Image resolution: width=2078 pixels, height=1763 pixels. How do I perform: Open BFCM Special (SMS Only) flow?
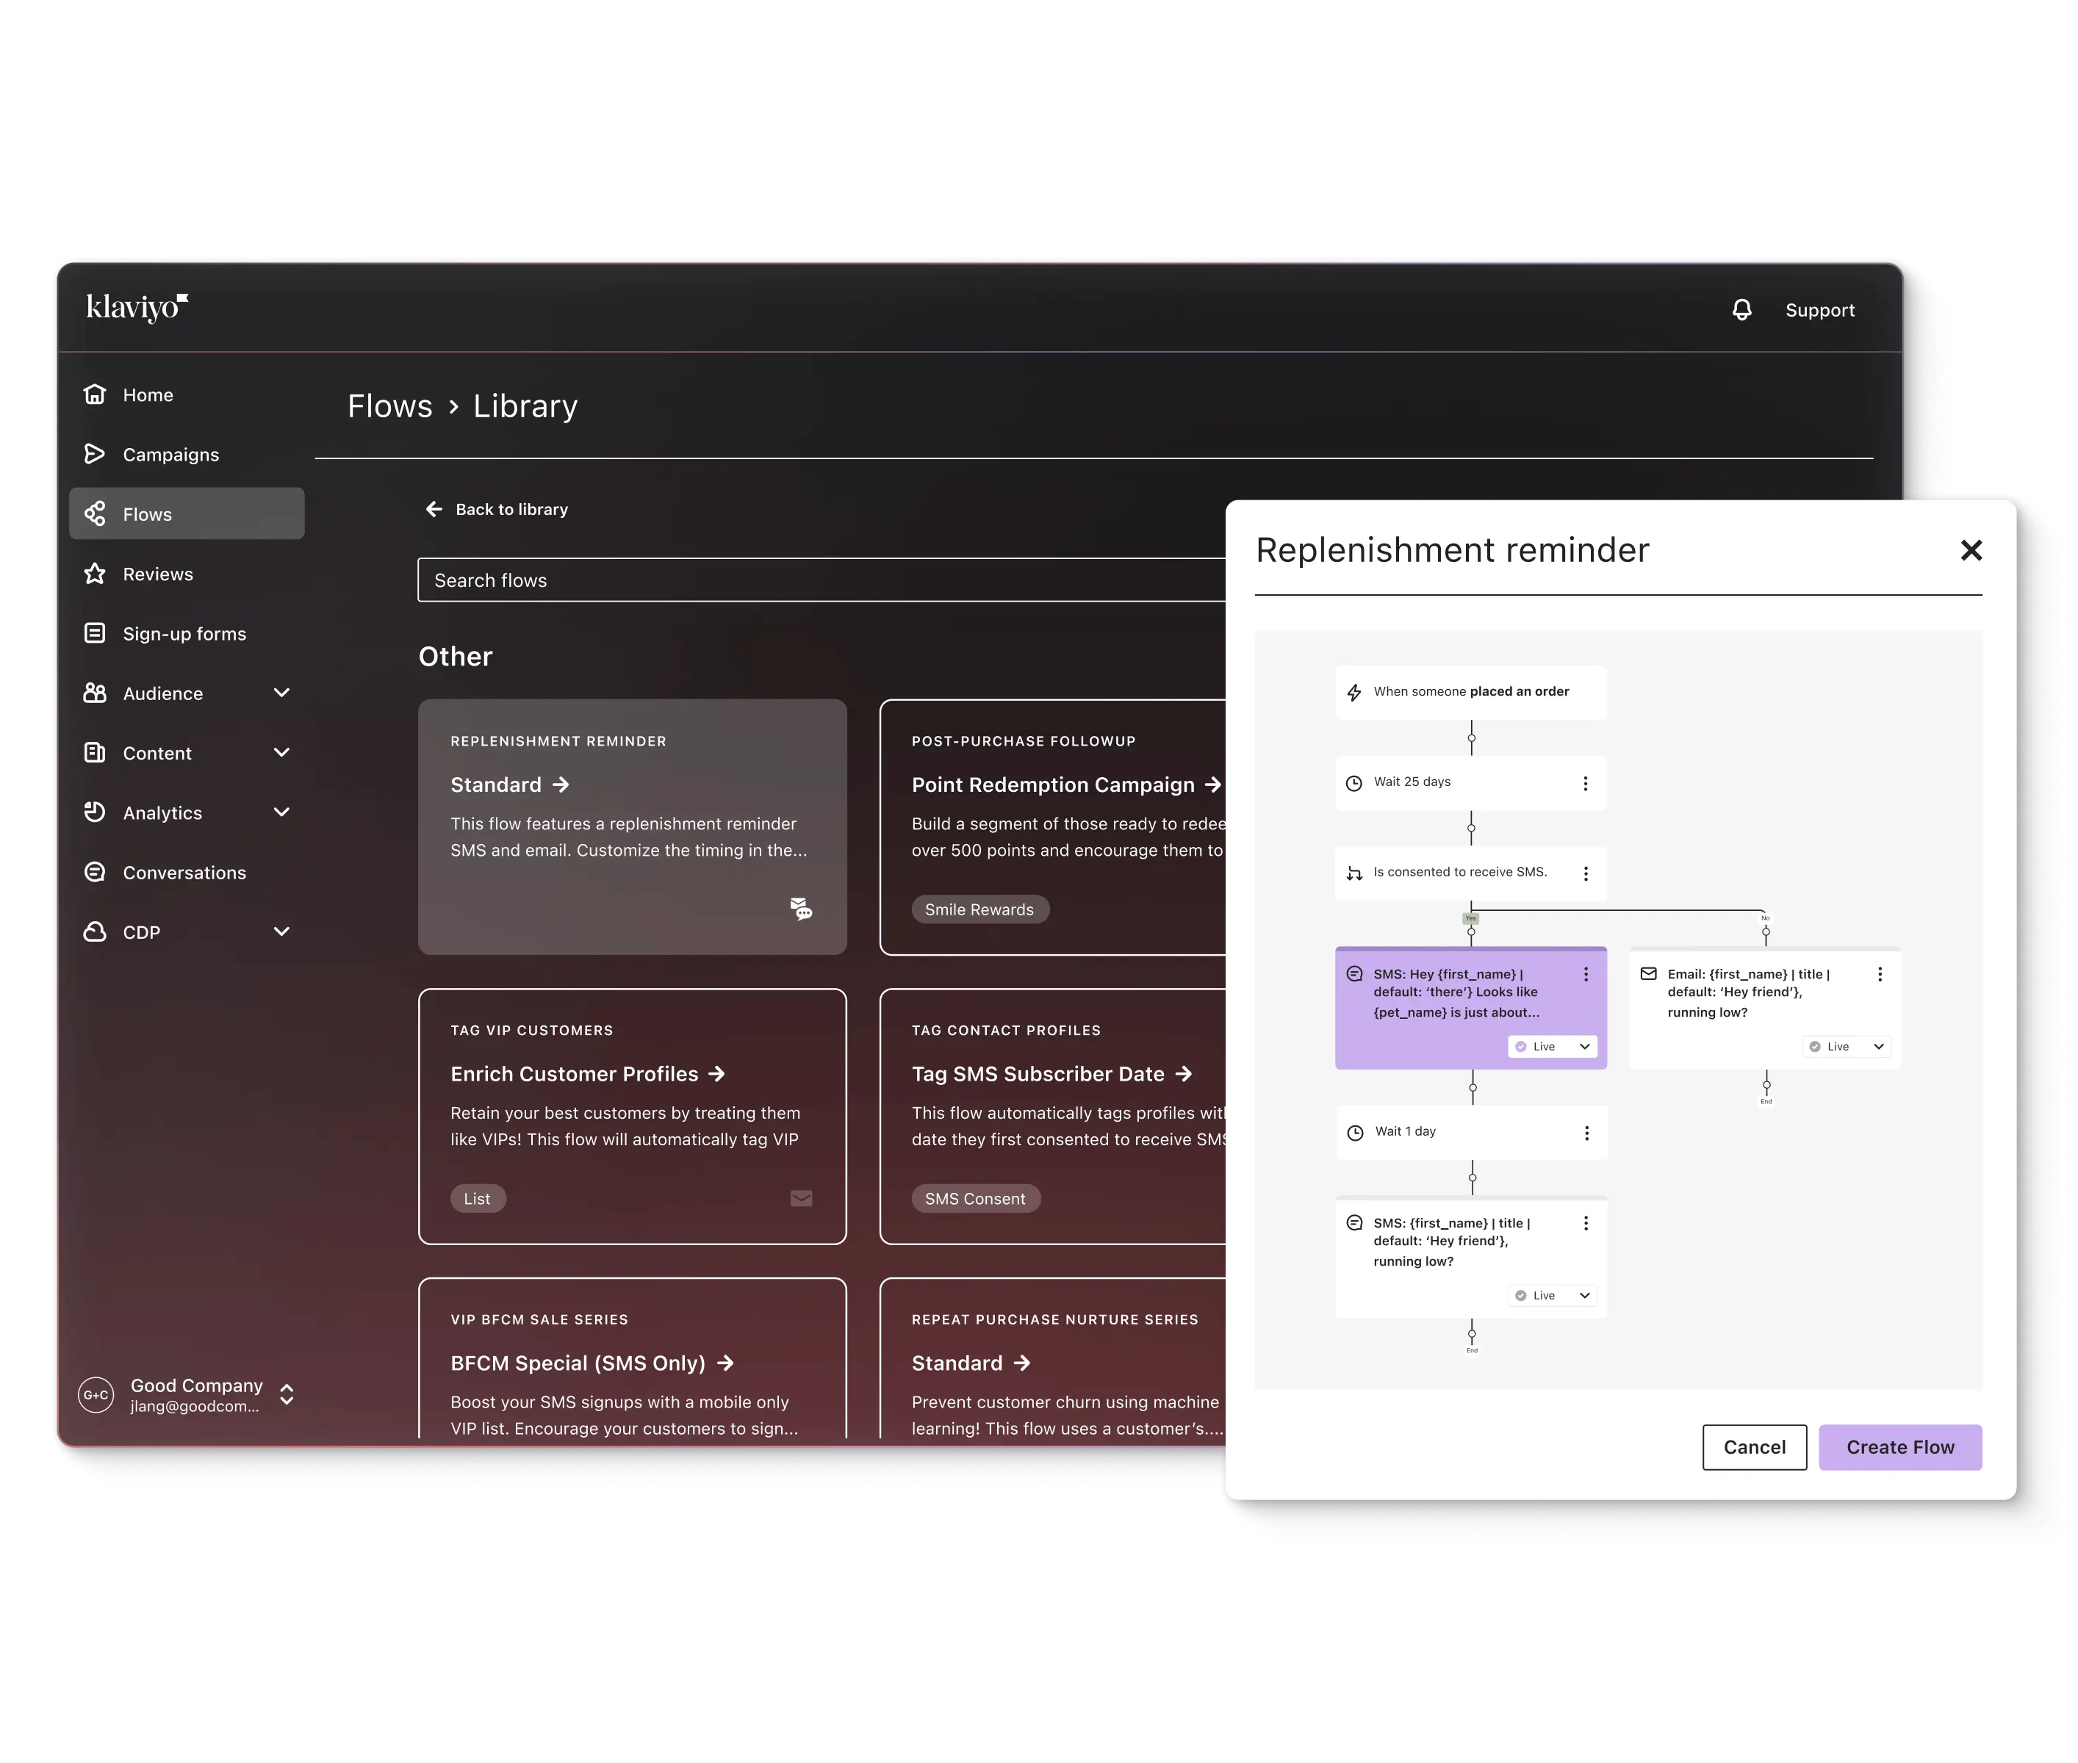click(x=592, y=1363)
